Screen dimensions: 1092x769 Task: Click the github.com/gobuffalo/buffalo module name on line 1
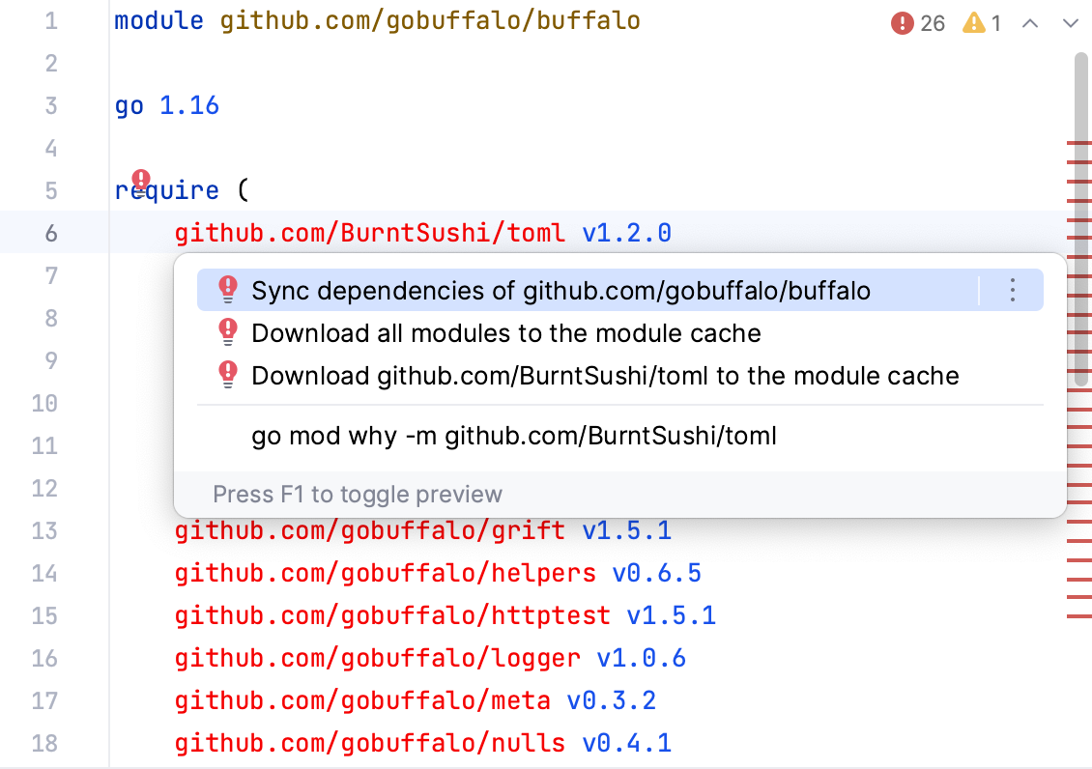(x=430, y=20)
